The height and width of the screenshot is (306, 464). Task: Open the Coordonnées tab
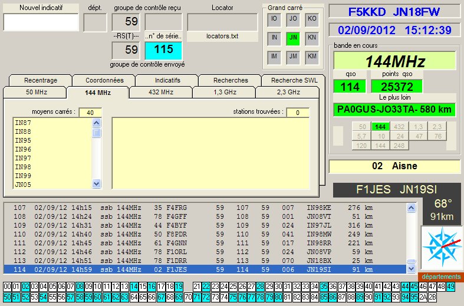pyautogui.click(x=104, y=80)
